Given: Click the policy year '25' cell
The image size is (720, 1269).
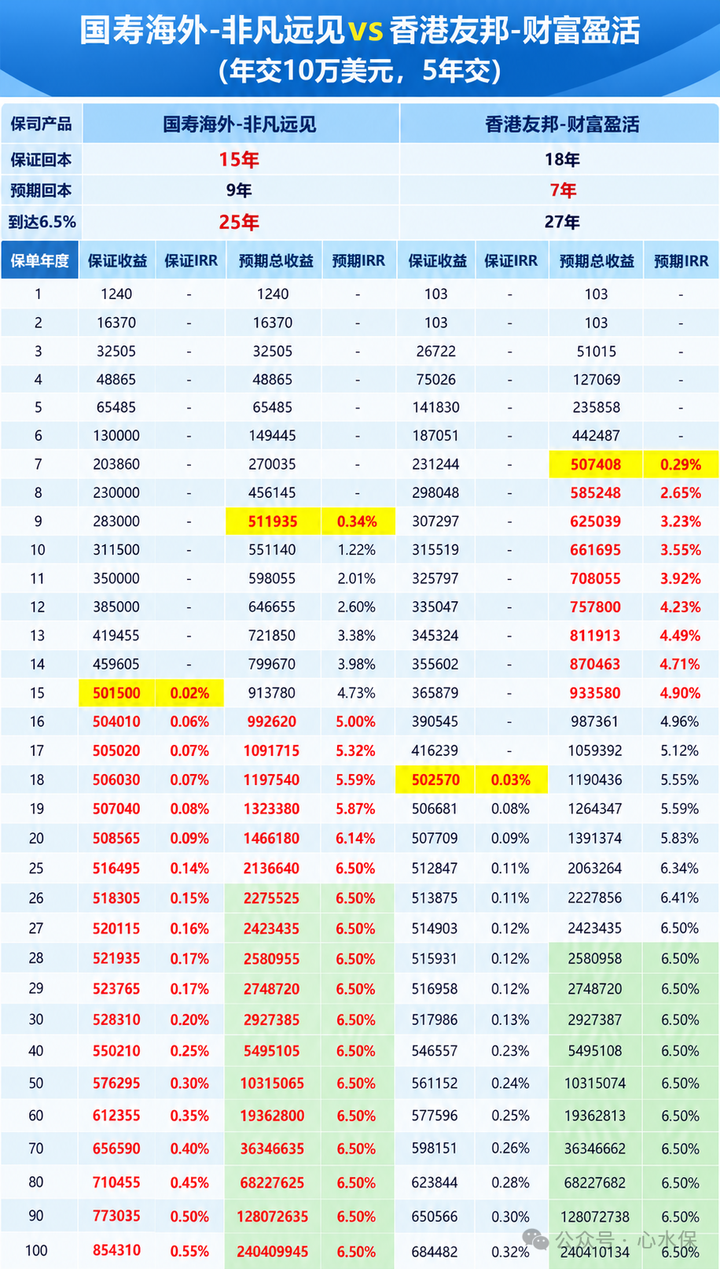Looking at the screenshot, I should (x=36, y=869).
